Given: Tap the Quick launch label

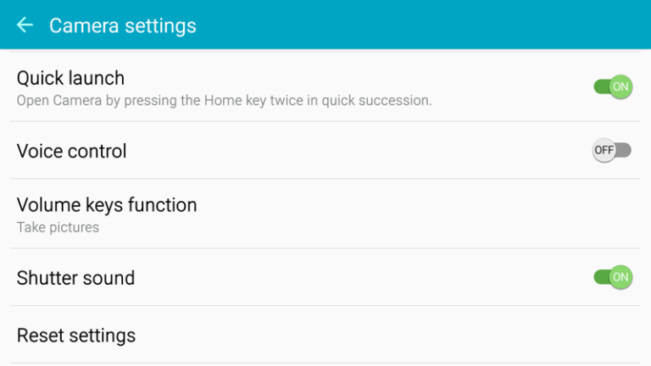Looking at the screenshot, I should (70, 78).
